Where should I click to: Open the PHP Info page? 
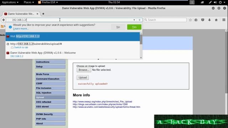click(x=50, y=119)
